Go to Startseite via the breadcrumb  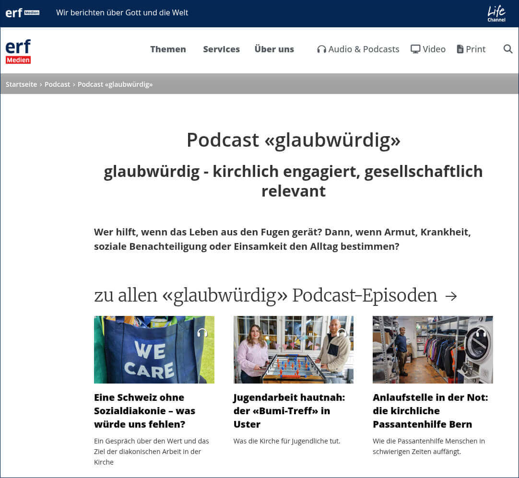tap(21, 84)
